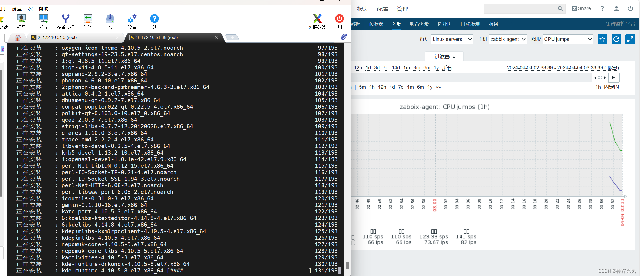Click the 集群监控平台 label
Viewport: 640px width, 276px height.
[x=620, y=24]
